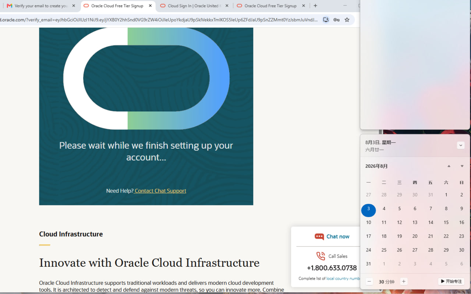The image size is (471, 294).
Task: Select August 12 in the calendar
Action: 399,222
